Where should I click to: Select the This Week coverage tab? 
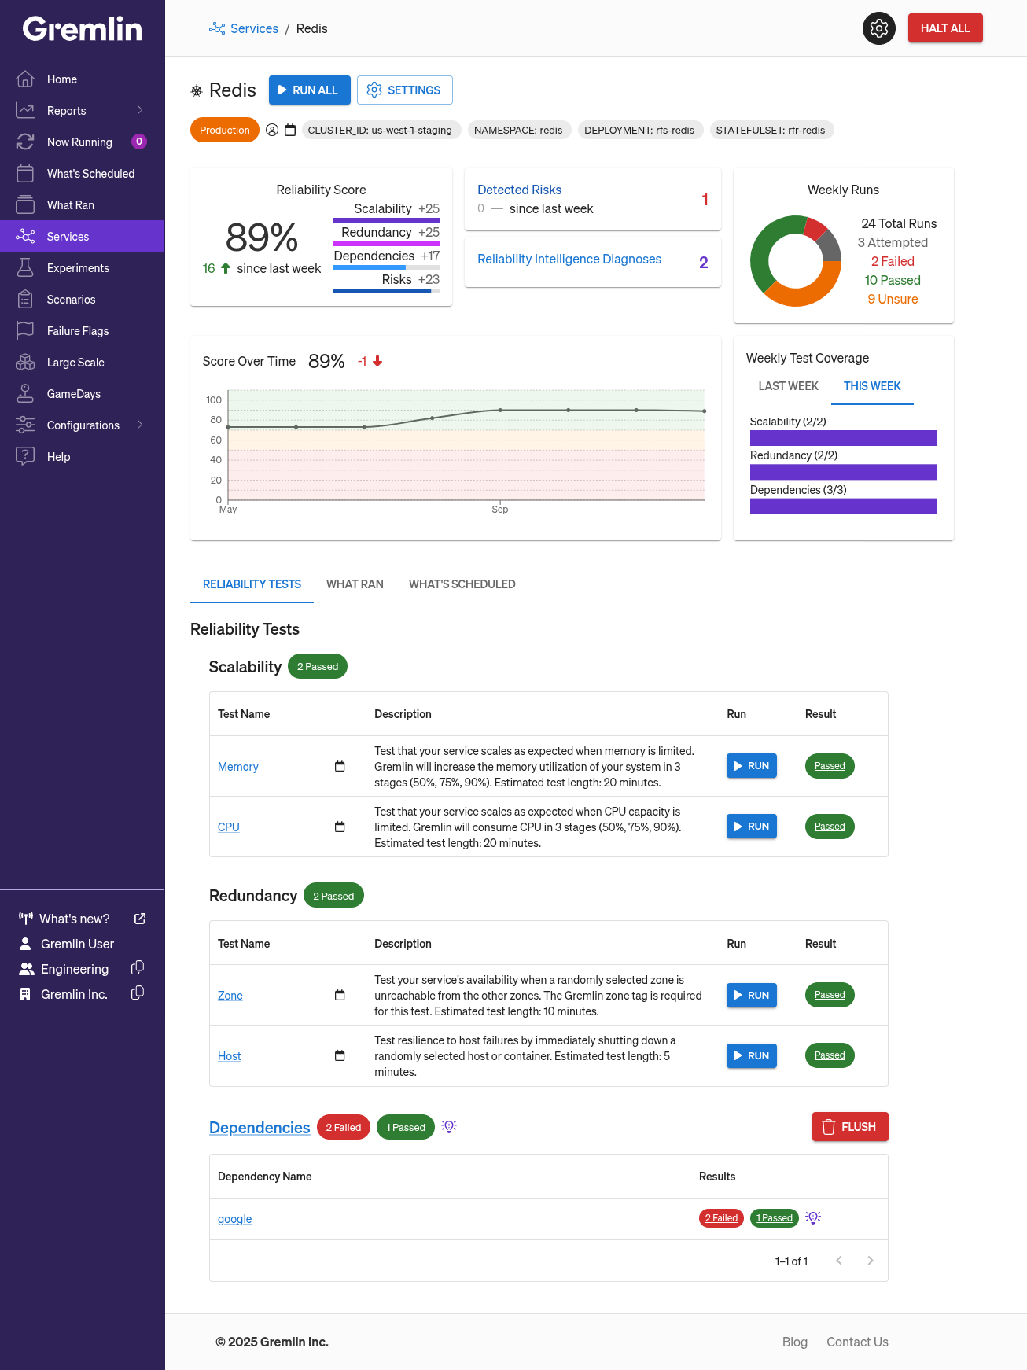pyautogui.click(x=872, y=386)
